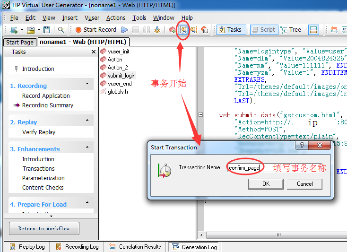Select the globals.h file
The height and width of the screenshot is (252, 347).
point(114,92)
